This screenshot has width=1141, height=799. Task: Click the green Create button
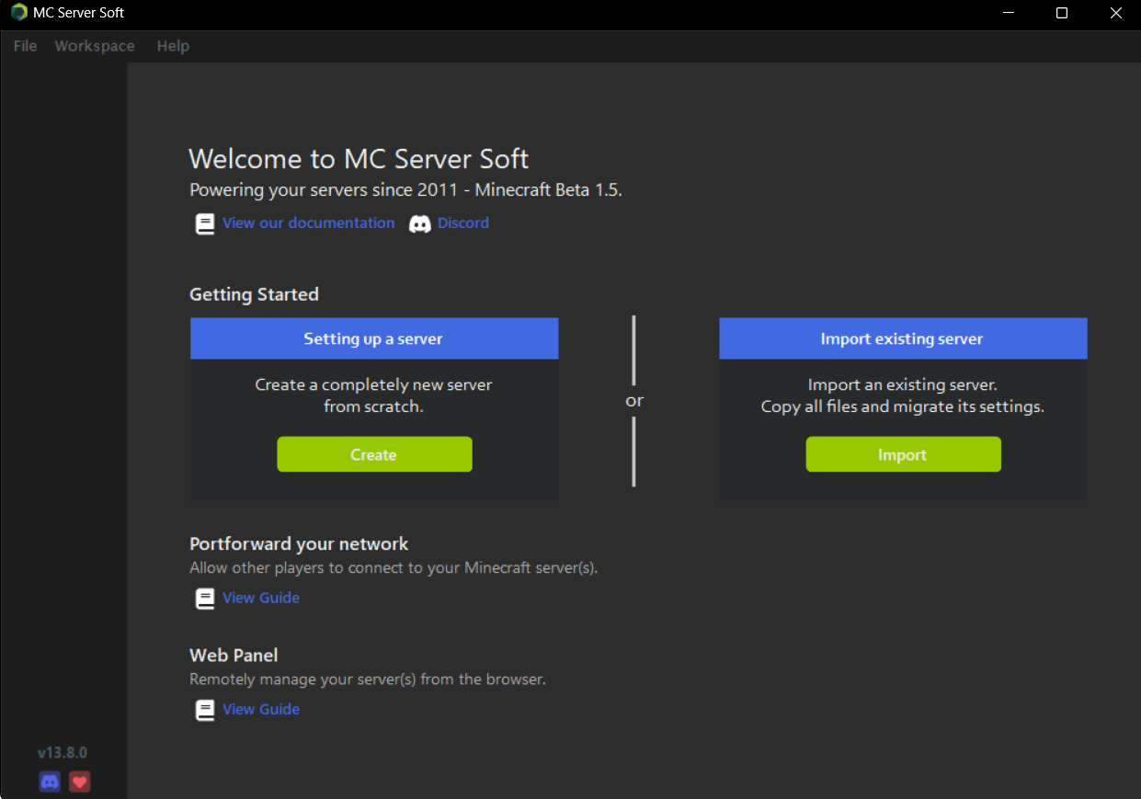[374, 454]
